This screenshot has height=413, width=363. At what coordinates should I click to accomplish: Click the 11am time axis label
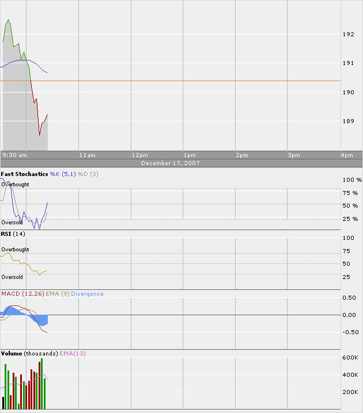click(88, 155)
